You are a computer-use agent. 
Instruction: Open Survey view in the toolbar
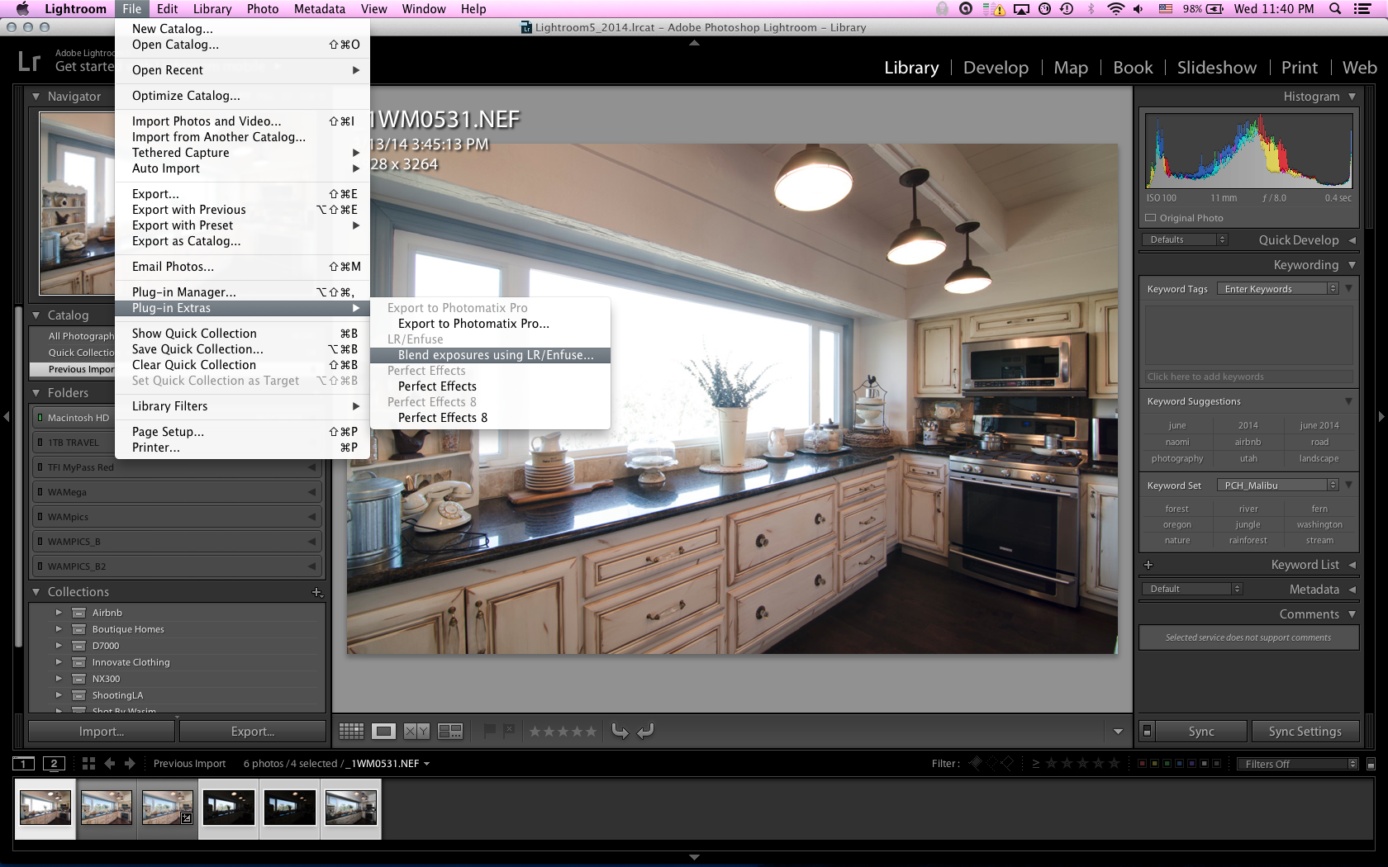(x=450, y=731)
